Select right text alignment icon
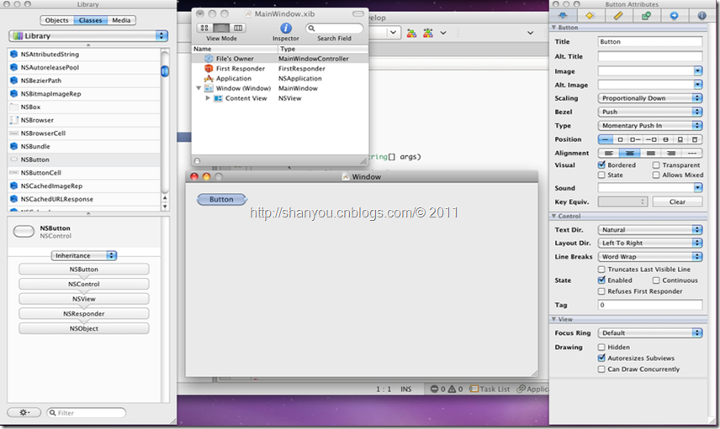 click(x=671, y=153)
